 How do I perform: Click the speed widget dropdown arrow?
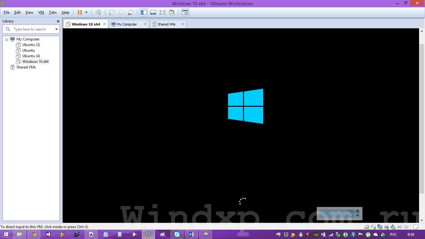(357, 215)
